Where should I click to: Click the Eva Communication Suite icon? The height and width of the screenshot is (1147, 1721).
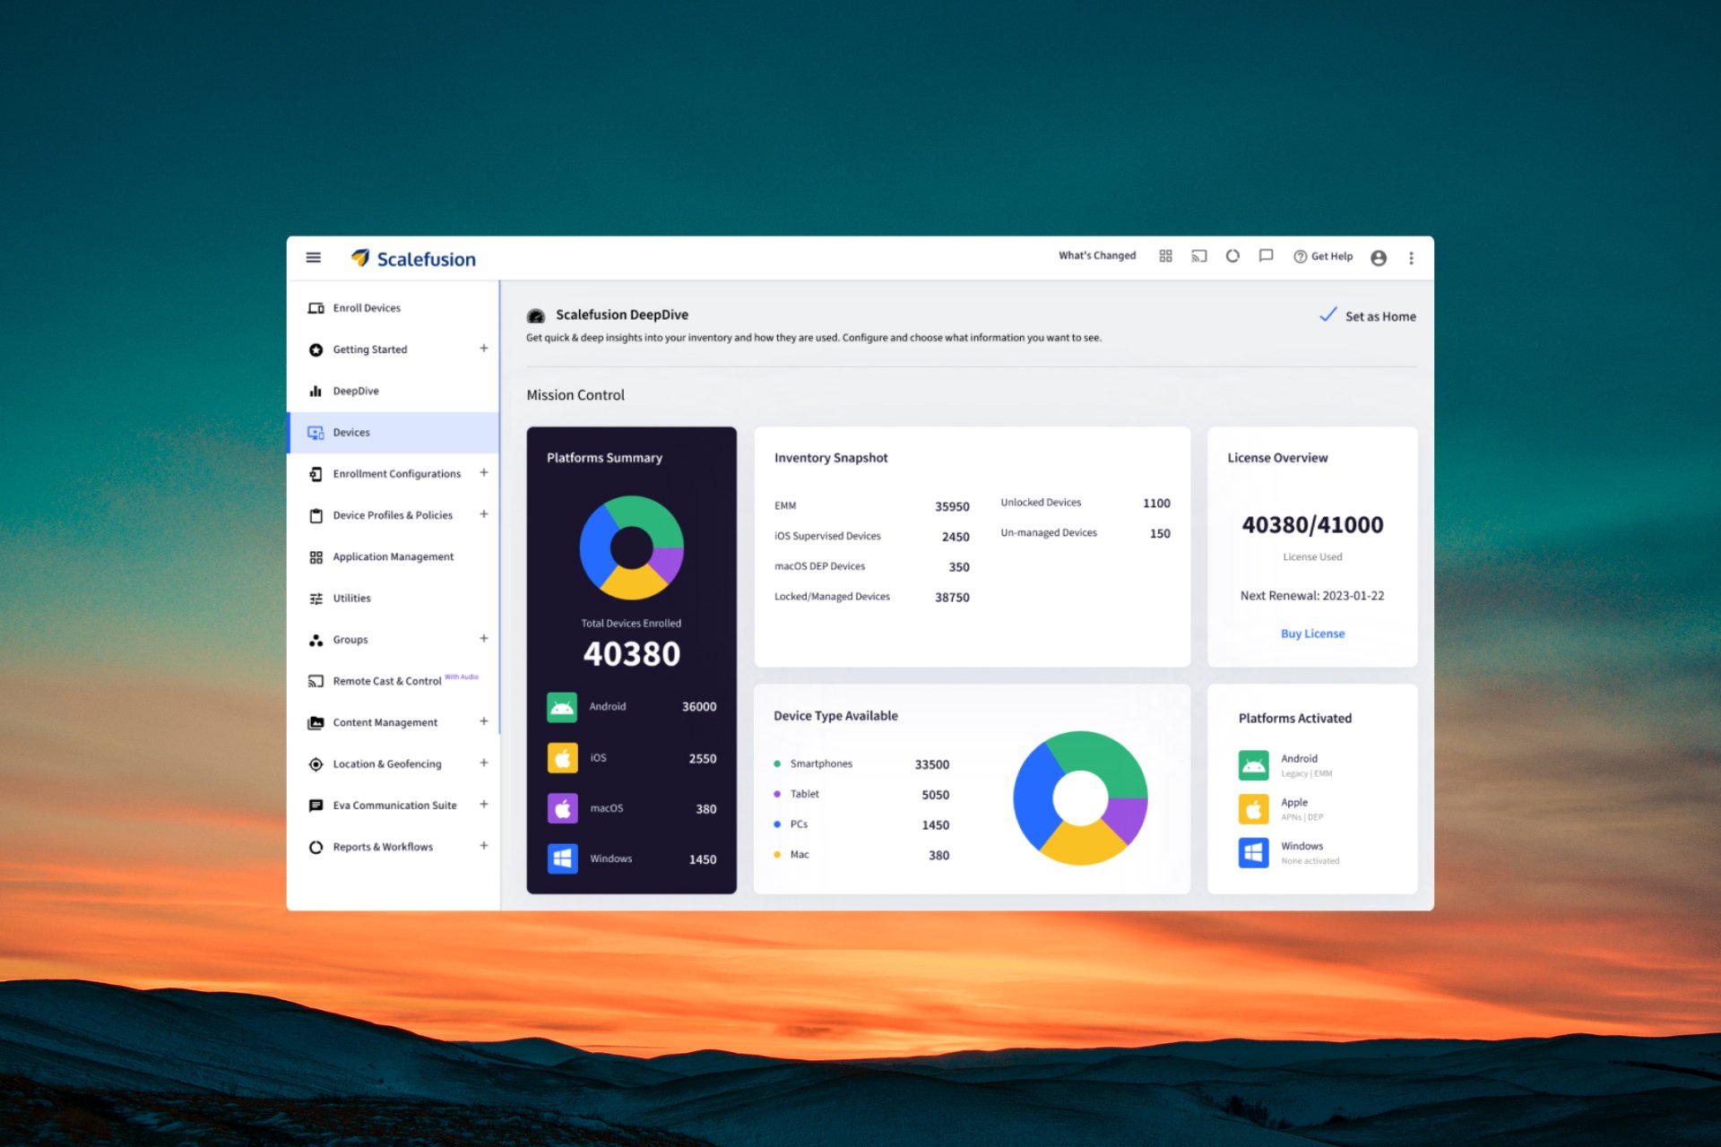click(316, 806)
